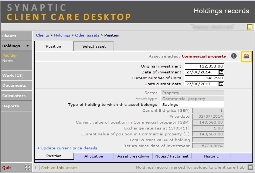The image size is (255, 173).
Task: Open Type of holding Savings combo box
Action: tap(193, 104)
